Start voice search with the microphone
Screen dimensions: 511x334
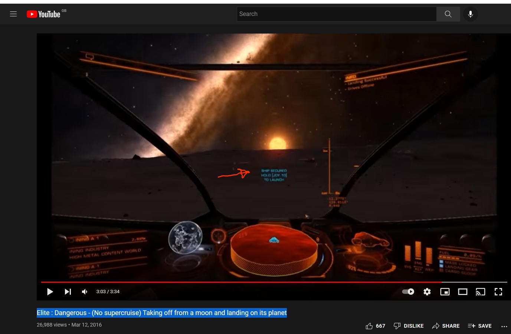471,14
